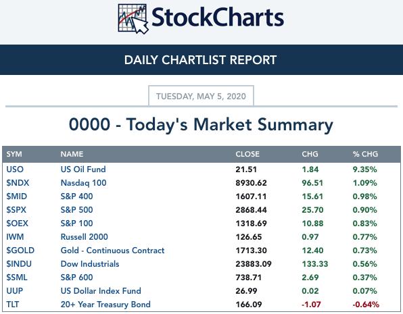Image resolution: width=403 pixels, height=314 pixels.
Task: Select the $NDX symbol link
Action: pyautogui.click(x=18, y=183)
